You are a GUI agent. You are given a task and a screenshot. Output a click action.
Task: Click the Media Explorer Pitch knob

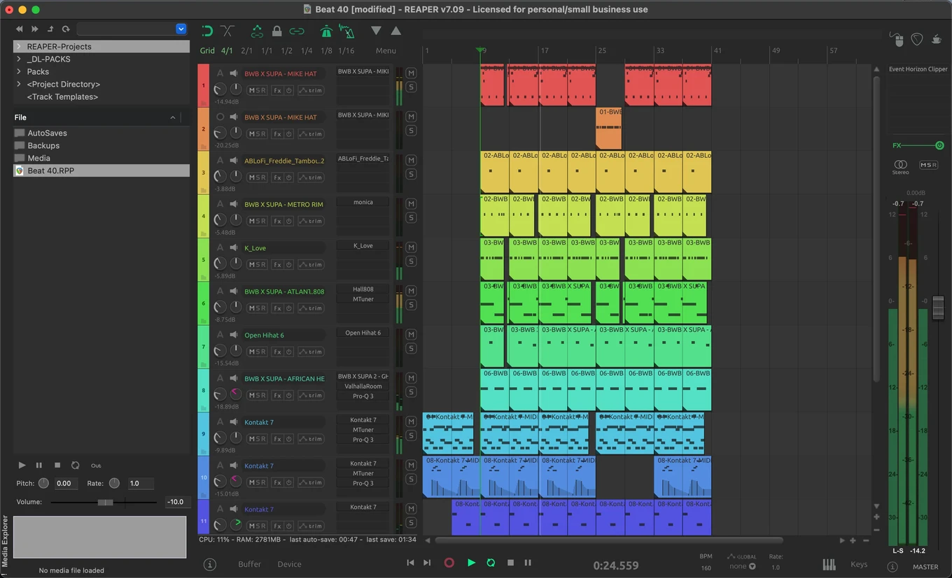click(43, 483)
